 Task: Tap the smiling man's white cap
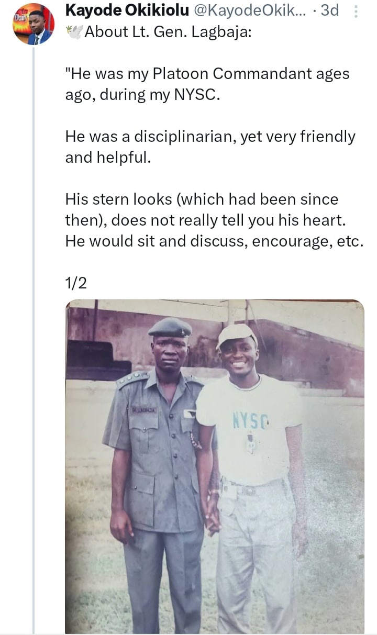point(237,333)
